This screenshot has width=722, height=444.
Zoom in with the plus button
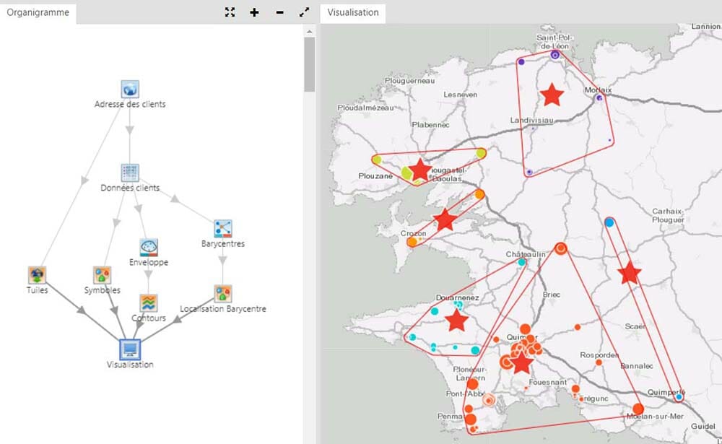(254, 12)
